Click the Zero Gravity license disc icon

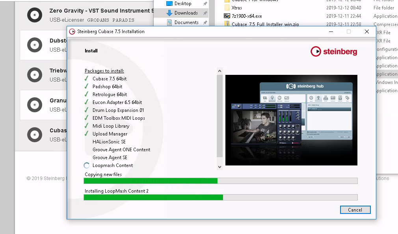(x=35, y=15)
